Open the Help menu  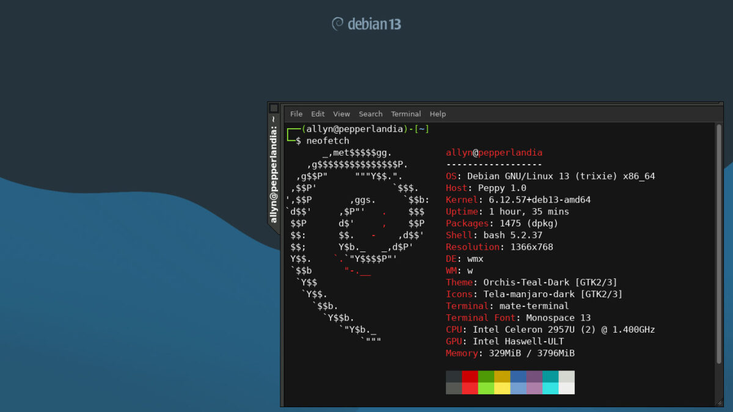coord(437,114)
